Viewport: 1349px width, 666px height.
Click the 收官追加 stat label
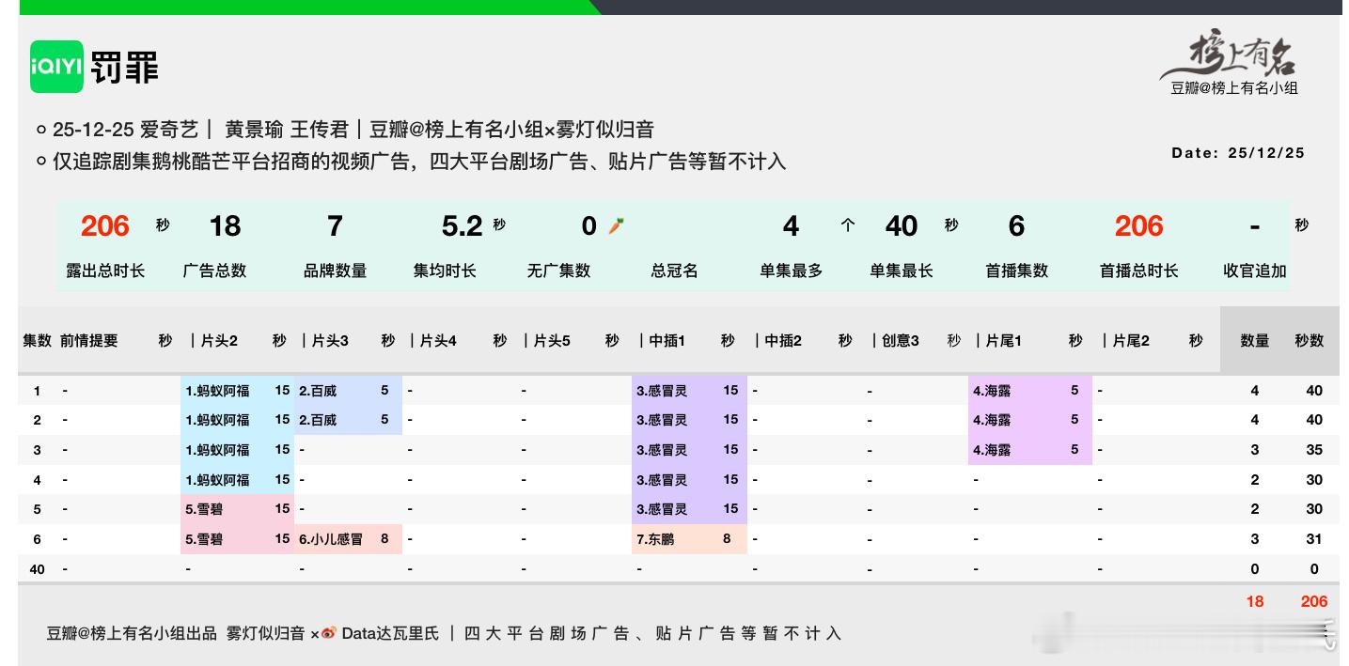pyautogui.click(x=1255, y=271)
